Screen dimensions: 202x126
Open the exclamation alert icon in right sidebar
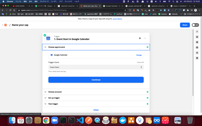[x=197, y=42]
